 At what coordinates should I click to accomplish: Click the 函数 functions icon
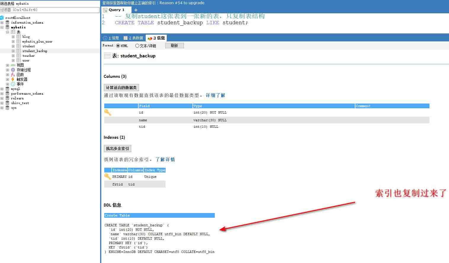pyautogui.click(x=13, y=75)
